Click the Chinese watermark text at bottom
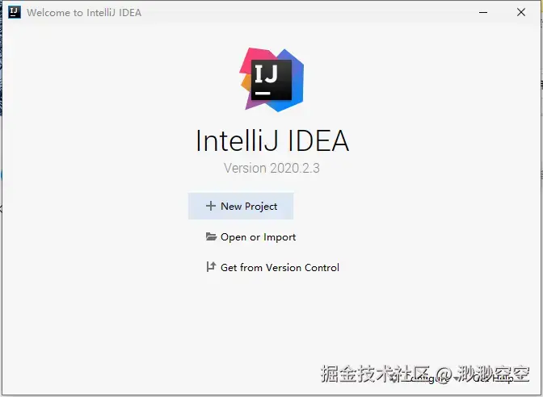This screenshot has height=397, width=543. point(425,374)
